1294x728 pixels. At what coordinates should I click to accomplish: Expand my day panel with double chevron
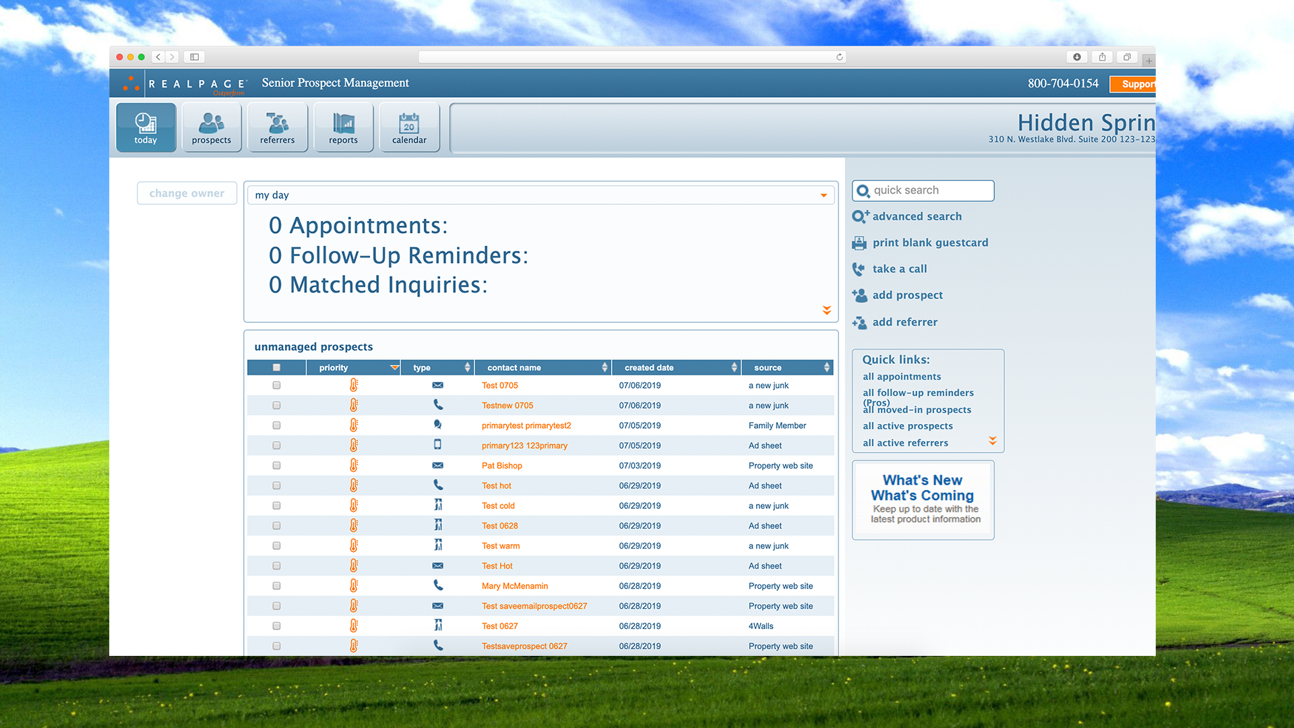coord(826,310)
